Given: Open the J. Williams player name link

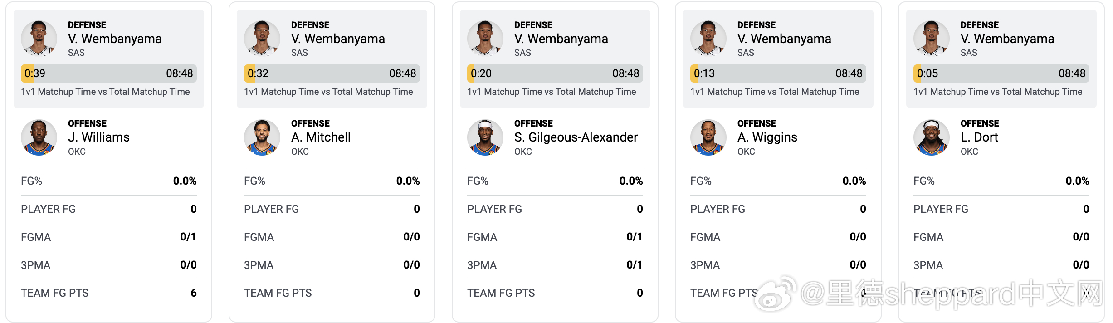Looking at the screenshot, I should [x=99, y=137].
